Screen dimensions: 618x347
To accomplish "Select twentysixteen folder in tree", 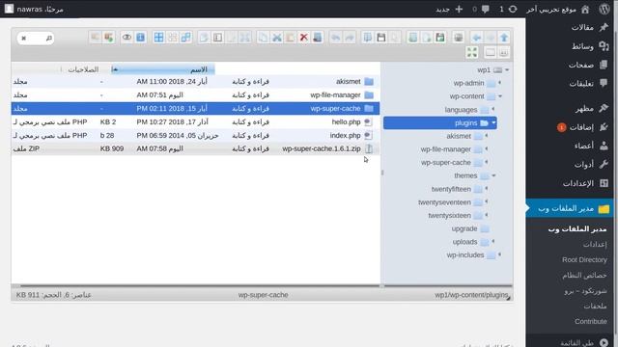I will (455, 215).
